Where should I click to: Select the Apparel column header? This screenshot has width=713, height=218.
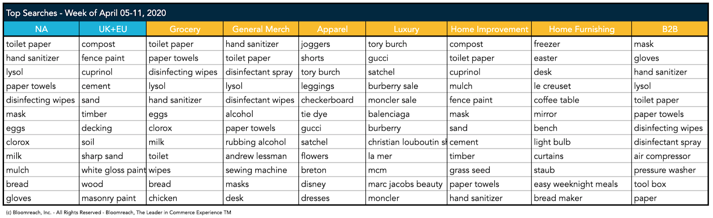click(332, 29)
